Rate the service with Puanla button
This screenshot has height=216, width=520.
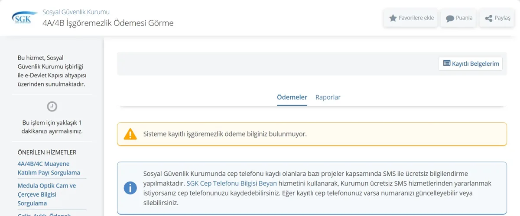coord(459,18)
